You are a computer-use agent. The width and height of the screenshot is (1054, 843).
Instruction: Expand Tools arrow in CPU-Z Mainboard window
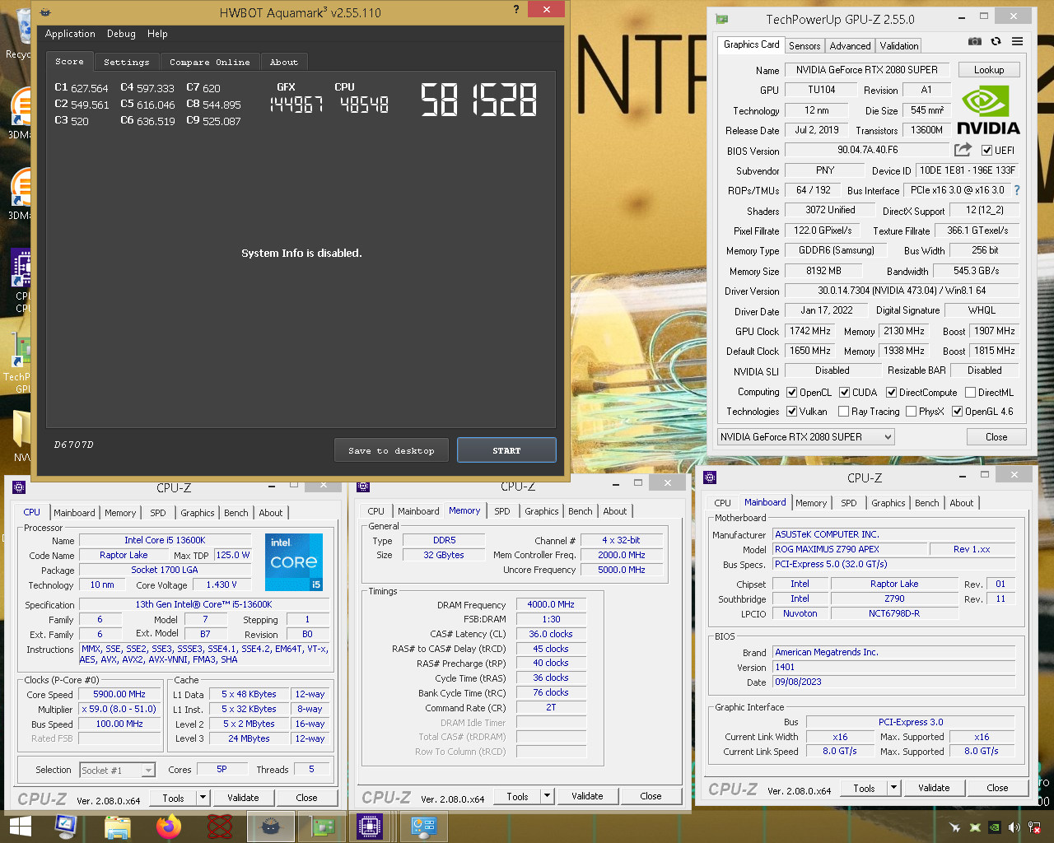pyautogui.click(x=894, y=788)
